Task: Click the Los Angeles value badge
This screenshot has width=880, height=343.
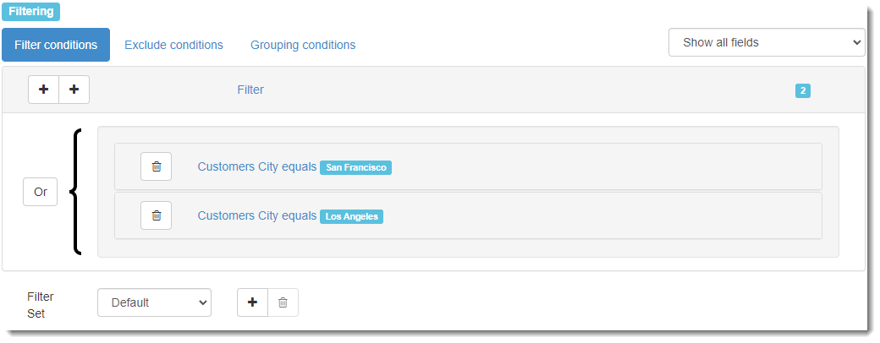Action: (351, 217)
